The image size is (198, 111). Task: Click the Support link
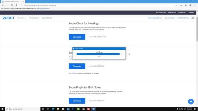pyautogui.click(x=191, y=13)
